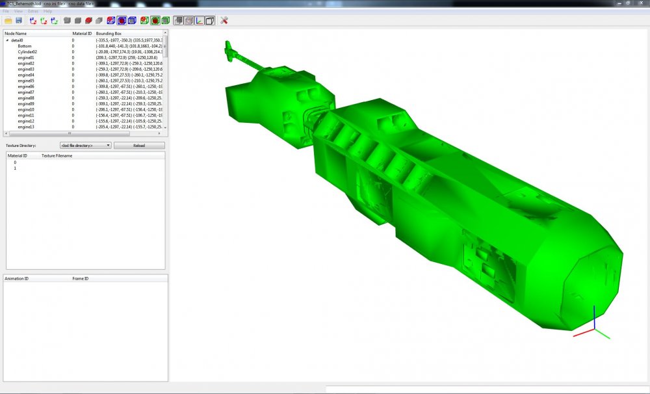Click the Bounding Box column header
Viewport: 650px width, 394px height.
[109, 33]
